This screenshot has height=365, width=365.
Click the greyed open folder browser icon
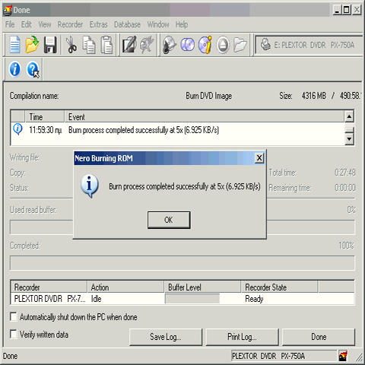pyautogui.click(x=240, y=45)
